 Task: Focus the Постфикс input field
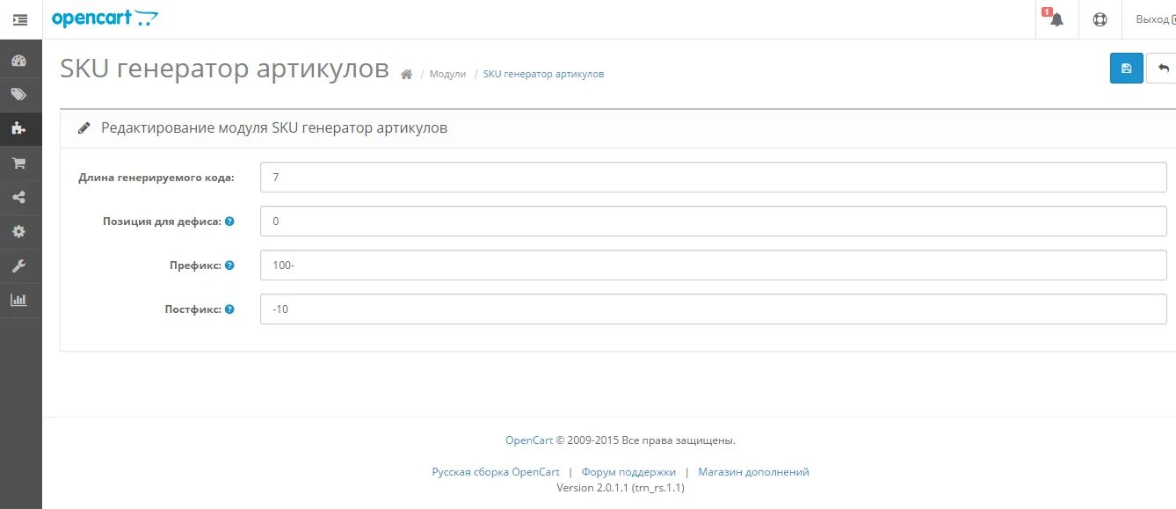714,309
